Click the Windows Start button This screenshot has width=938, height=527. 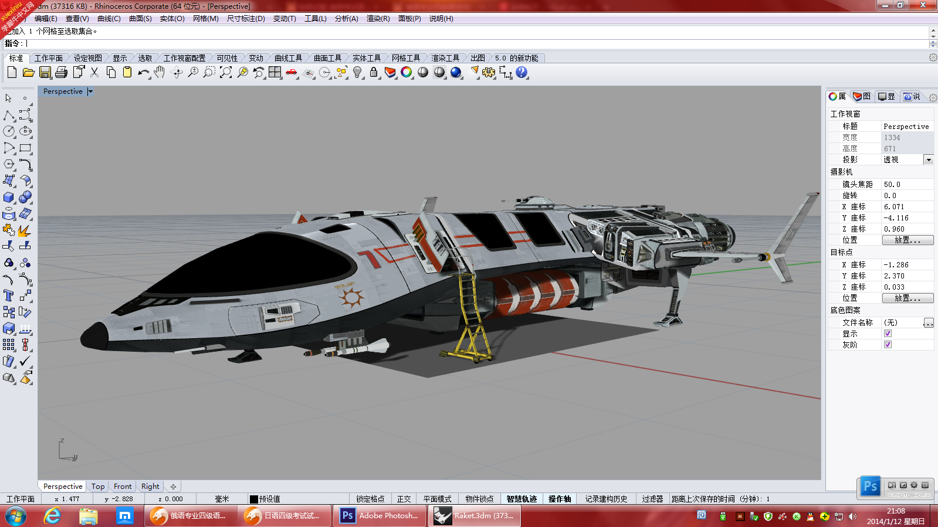pos(16,516)
